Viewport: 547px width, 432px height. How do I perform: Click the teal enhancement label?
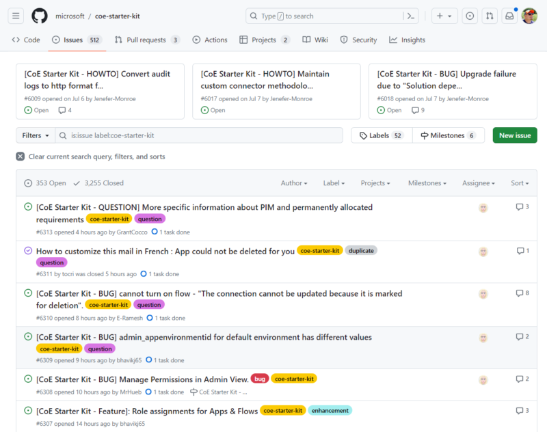point(330,410)
